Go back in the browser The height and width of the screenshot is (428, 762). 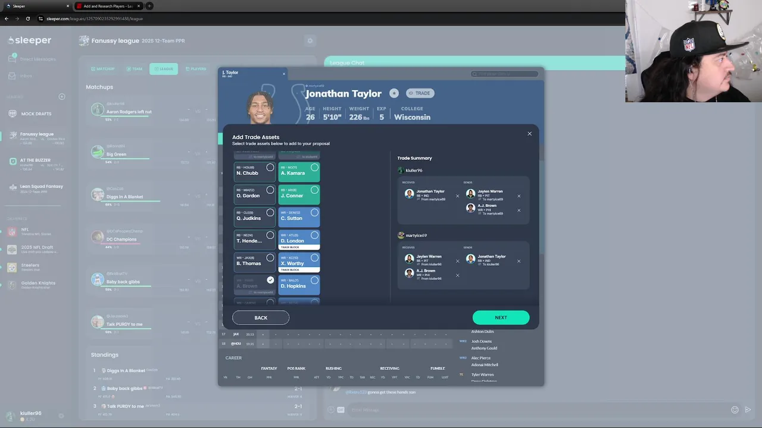pos(7,18)
